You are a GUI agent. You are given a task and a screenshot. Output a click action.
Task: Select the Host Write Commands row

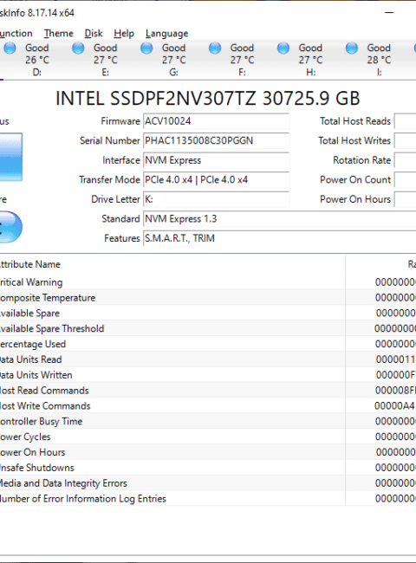[x=208, y=405]
